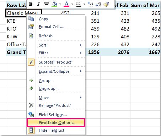161x136 pixels.
Task: Decrease decimal places in mini toolbar
Action: [98, 4]
